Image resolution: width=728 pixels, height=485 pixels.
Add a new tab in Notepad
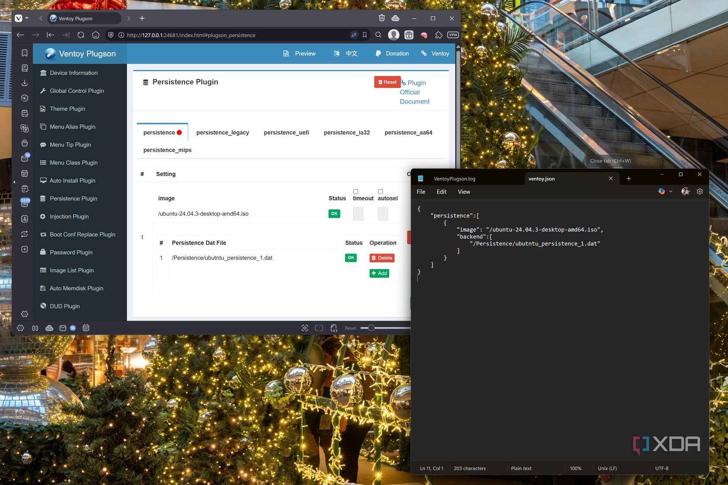(x=629, y=179)
